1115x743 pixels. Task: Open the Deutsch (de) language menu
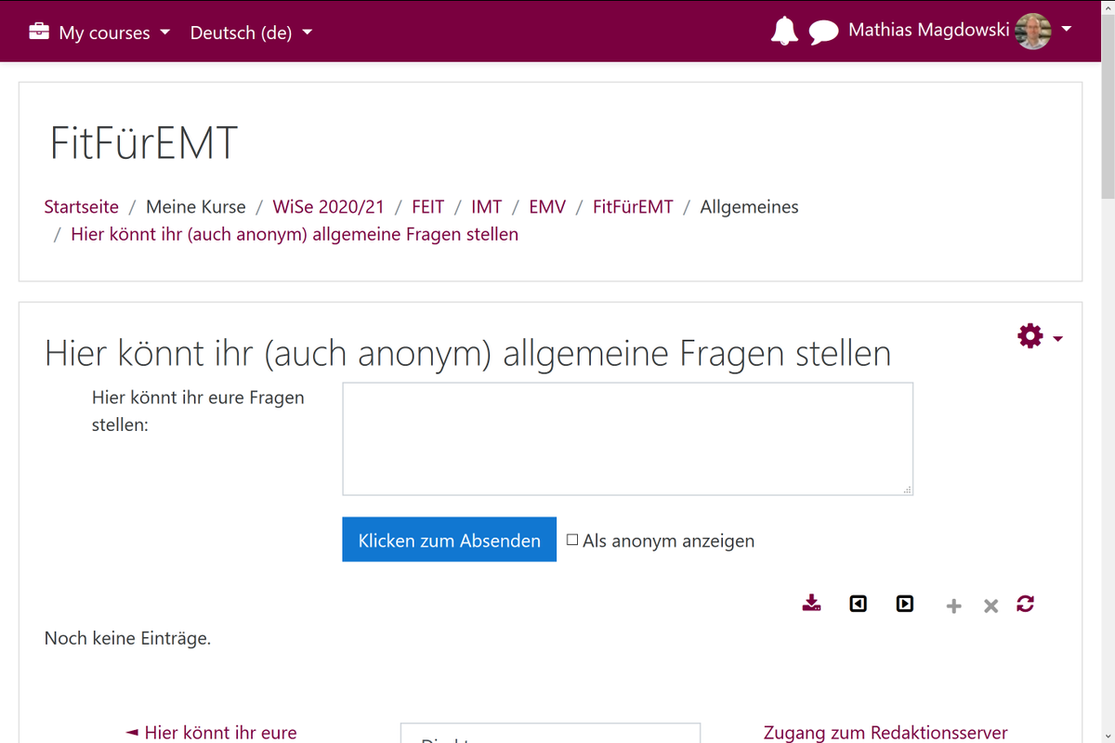pos(251,33)
